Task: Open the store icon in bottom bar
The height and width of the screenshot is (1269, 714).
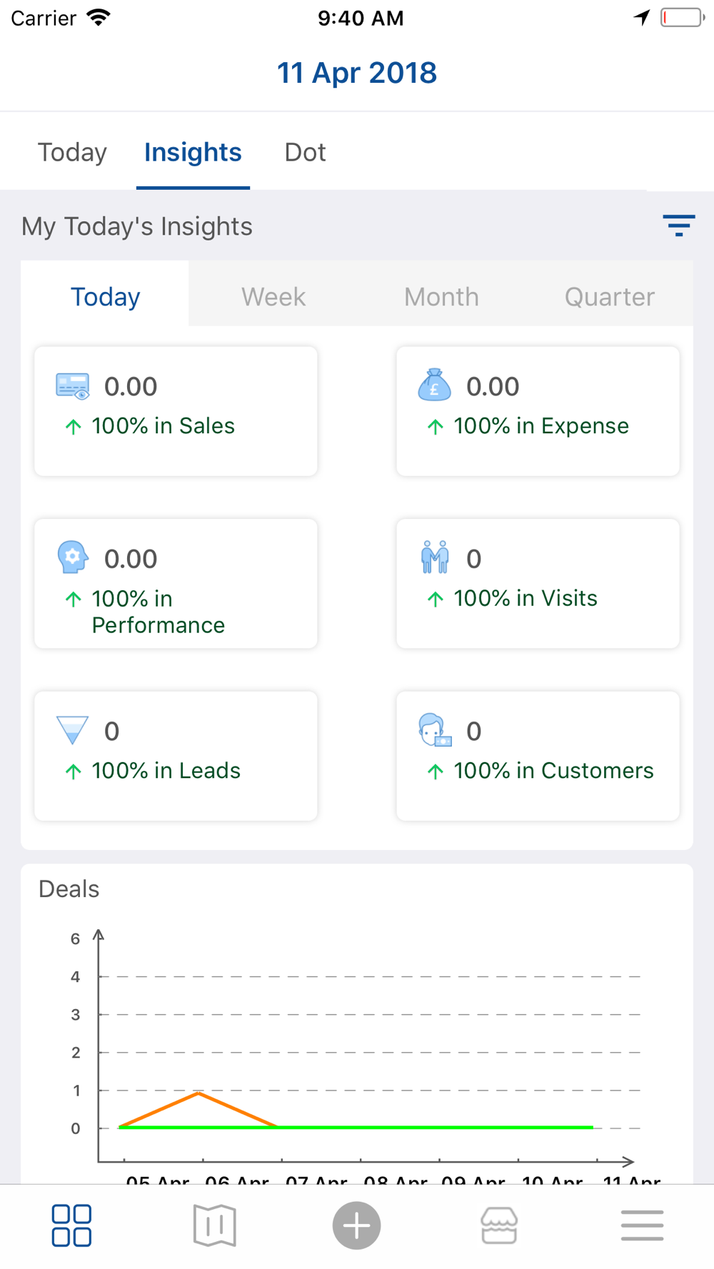Action: click(x=499, y=1225)
